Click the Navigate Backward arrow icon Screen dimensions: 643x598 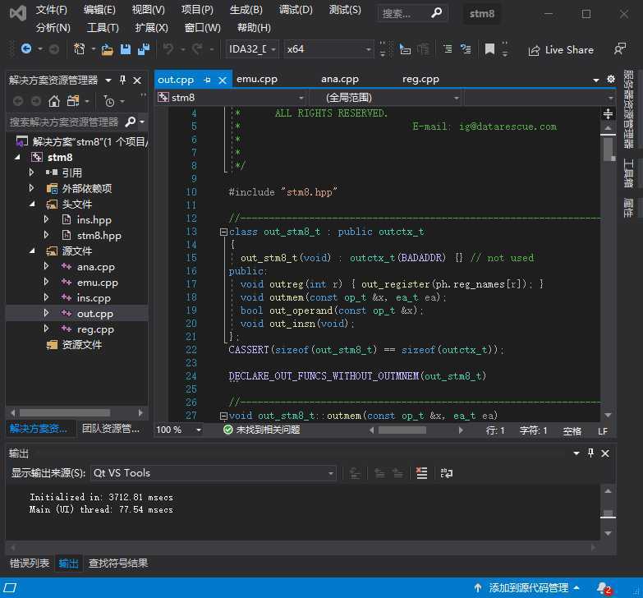coord(26,49)
